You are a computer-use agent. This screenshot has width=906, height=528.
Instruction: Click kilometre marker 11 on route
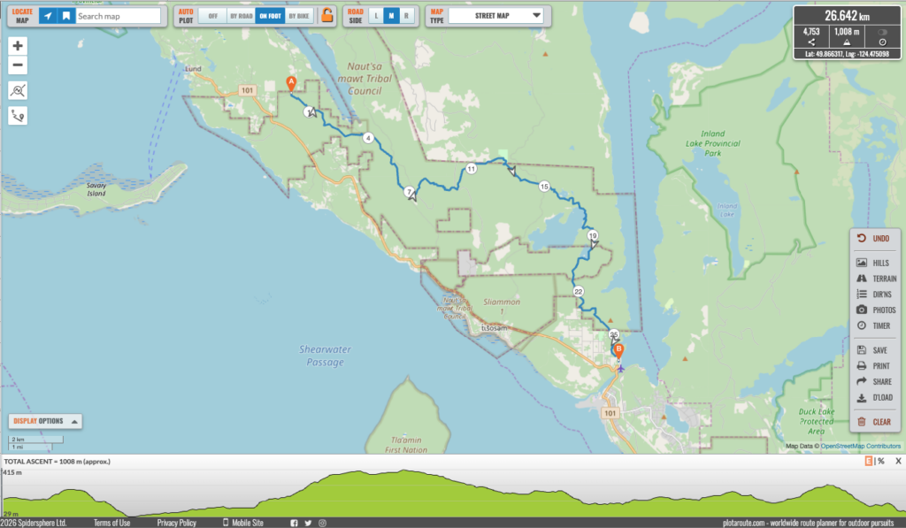[471, 169]
